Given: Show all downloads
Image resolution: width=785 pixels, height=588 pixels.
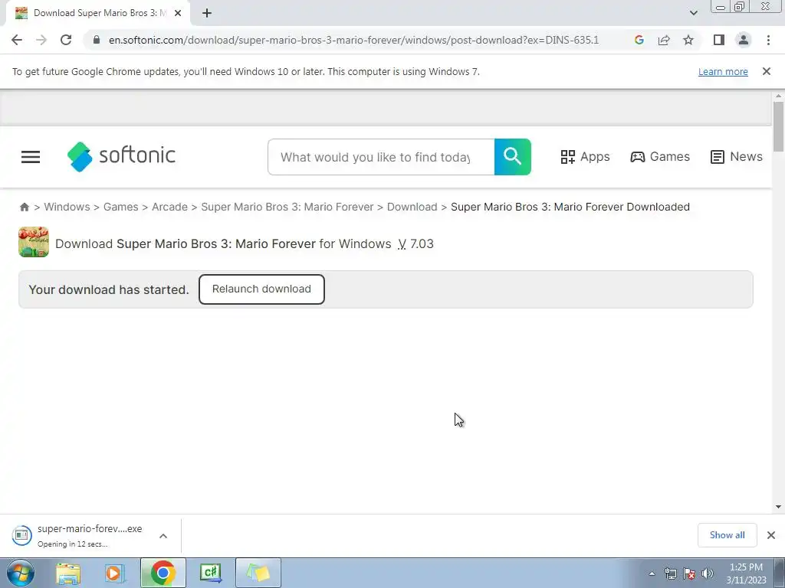Looking at the screenshot, I should pyautogui.click(x=727, y=535).
